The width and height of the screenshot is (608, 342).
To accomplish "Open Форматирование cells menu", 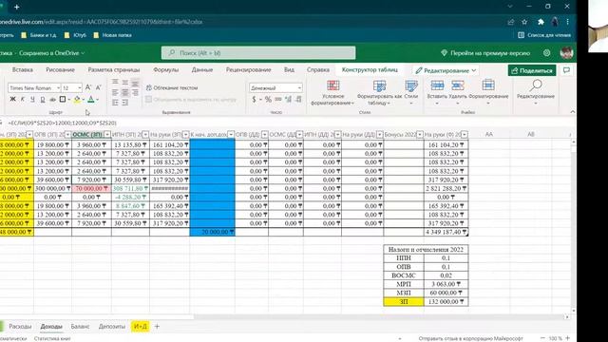I will (488, 93).
